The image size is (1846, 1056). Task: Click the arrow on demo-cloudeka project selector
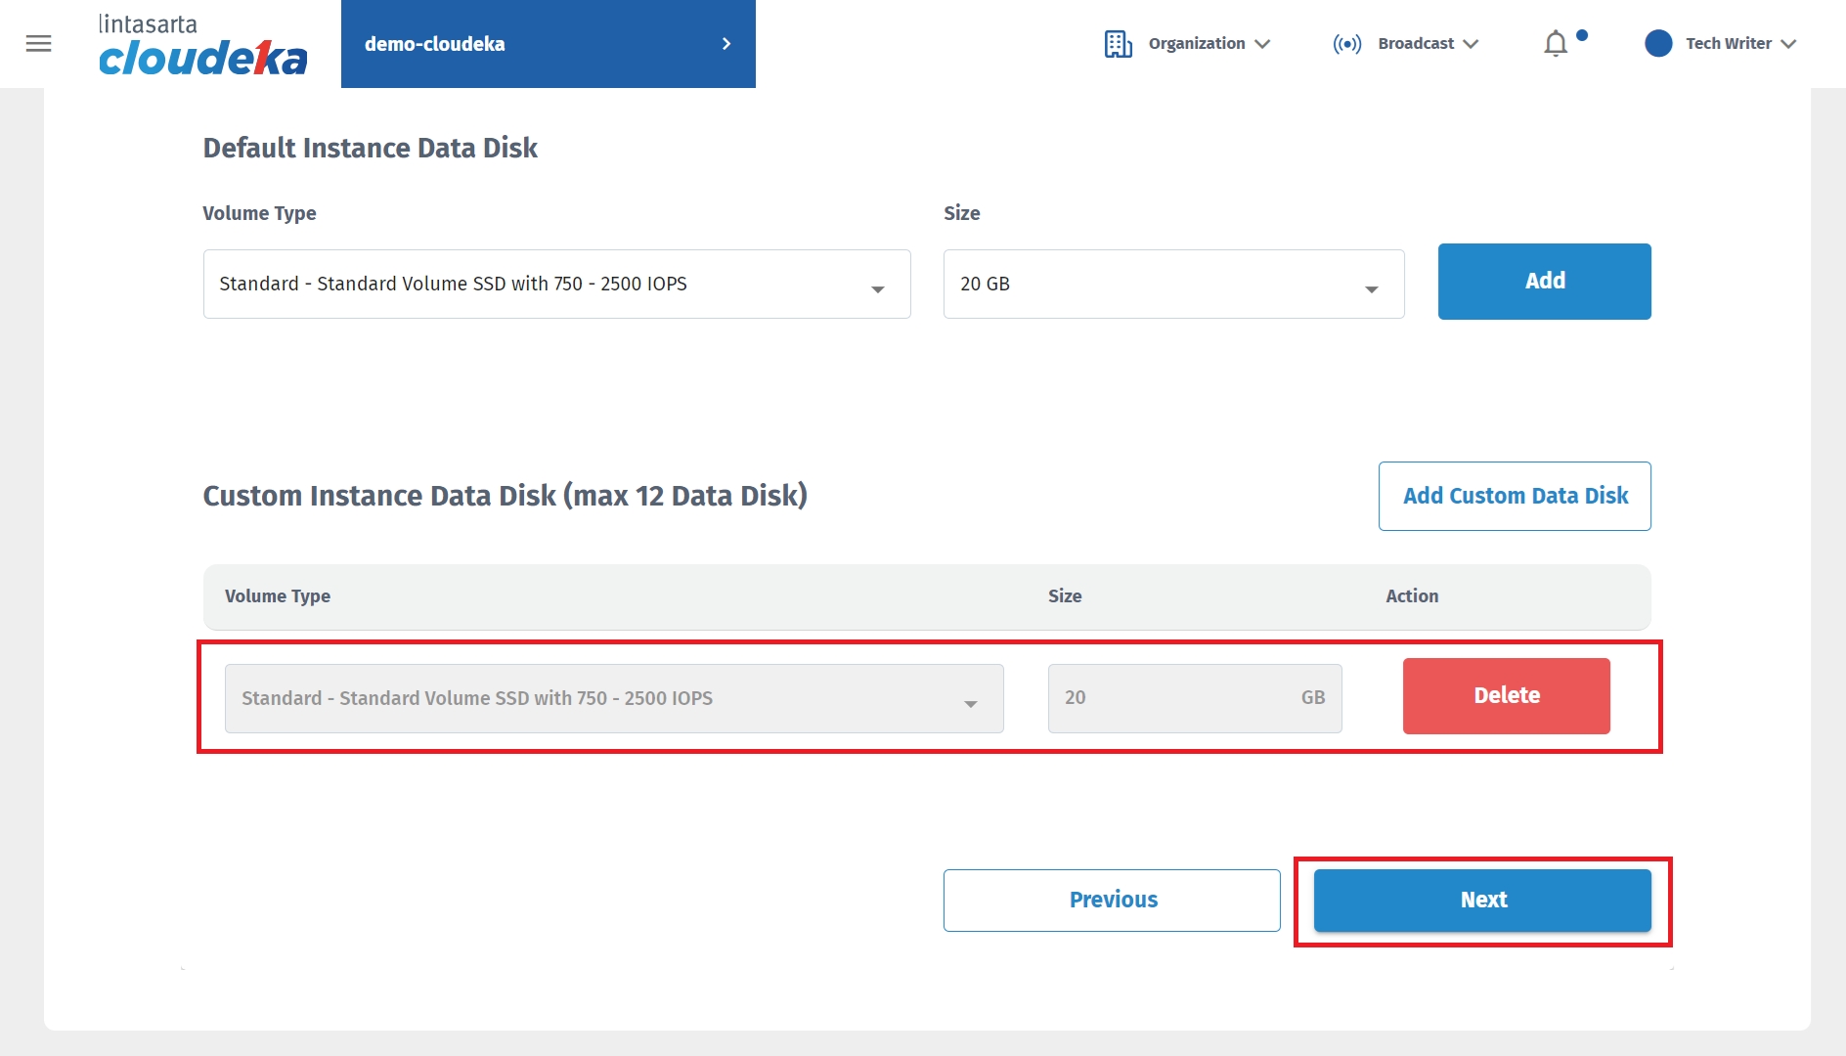tap(725, 44)
